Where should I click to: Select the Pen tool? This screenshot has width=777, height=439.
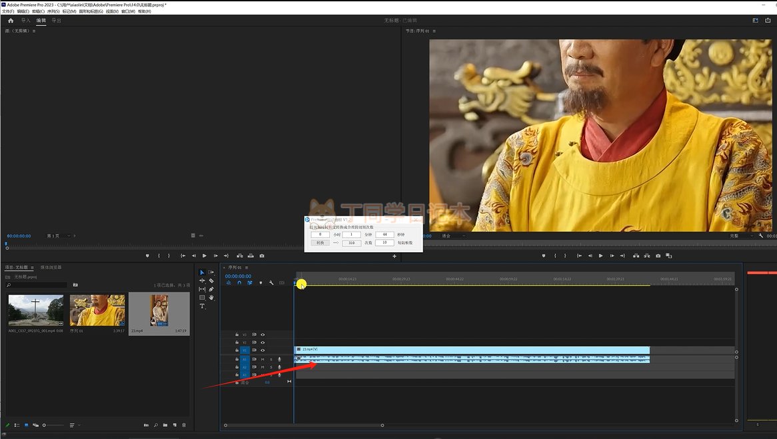tap(211, 289)
